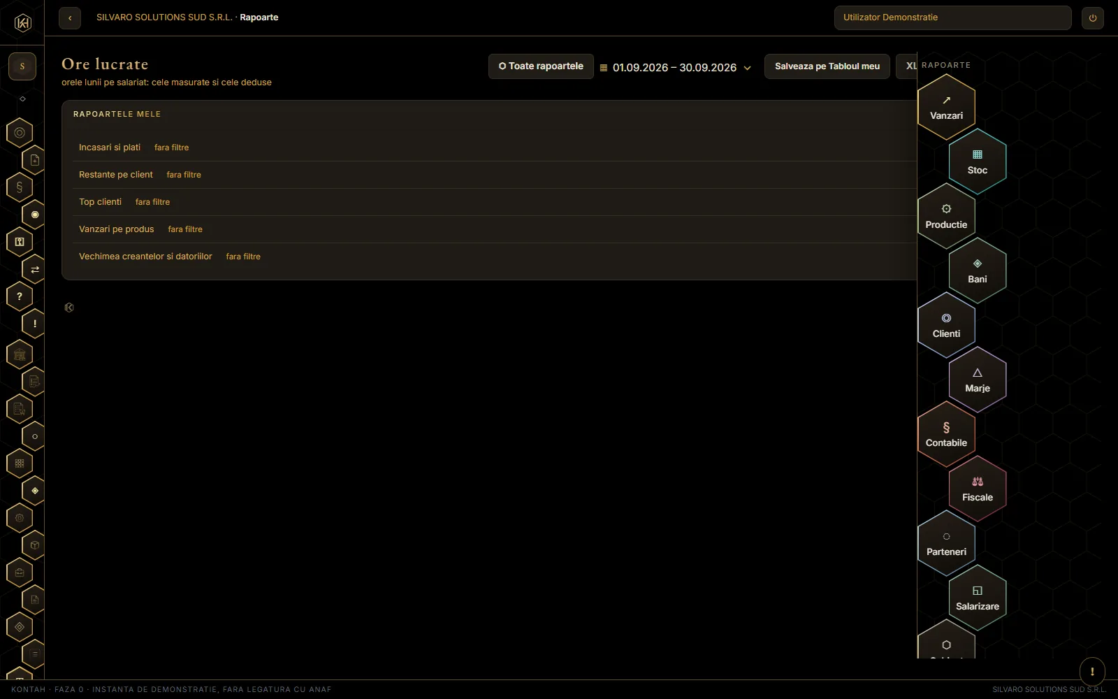
Task: Open the new-document hexagon in the sidebar
Action: (35, 160)
